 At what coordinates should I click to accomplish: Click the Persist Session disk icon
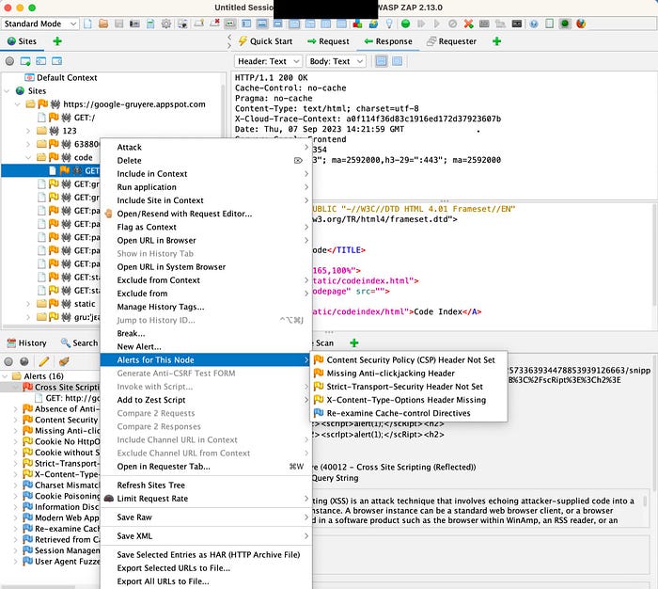click(119, 24)
